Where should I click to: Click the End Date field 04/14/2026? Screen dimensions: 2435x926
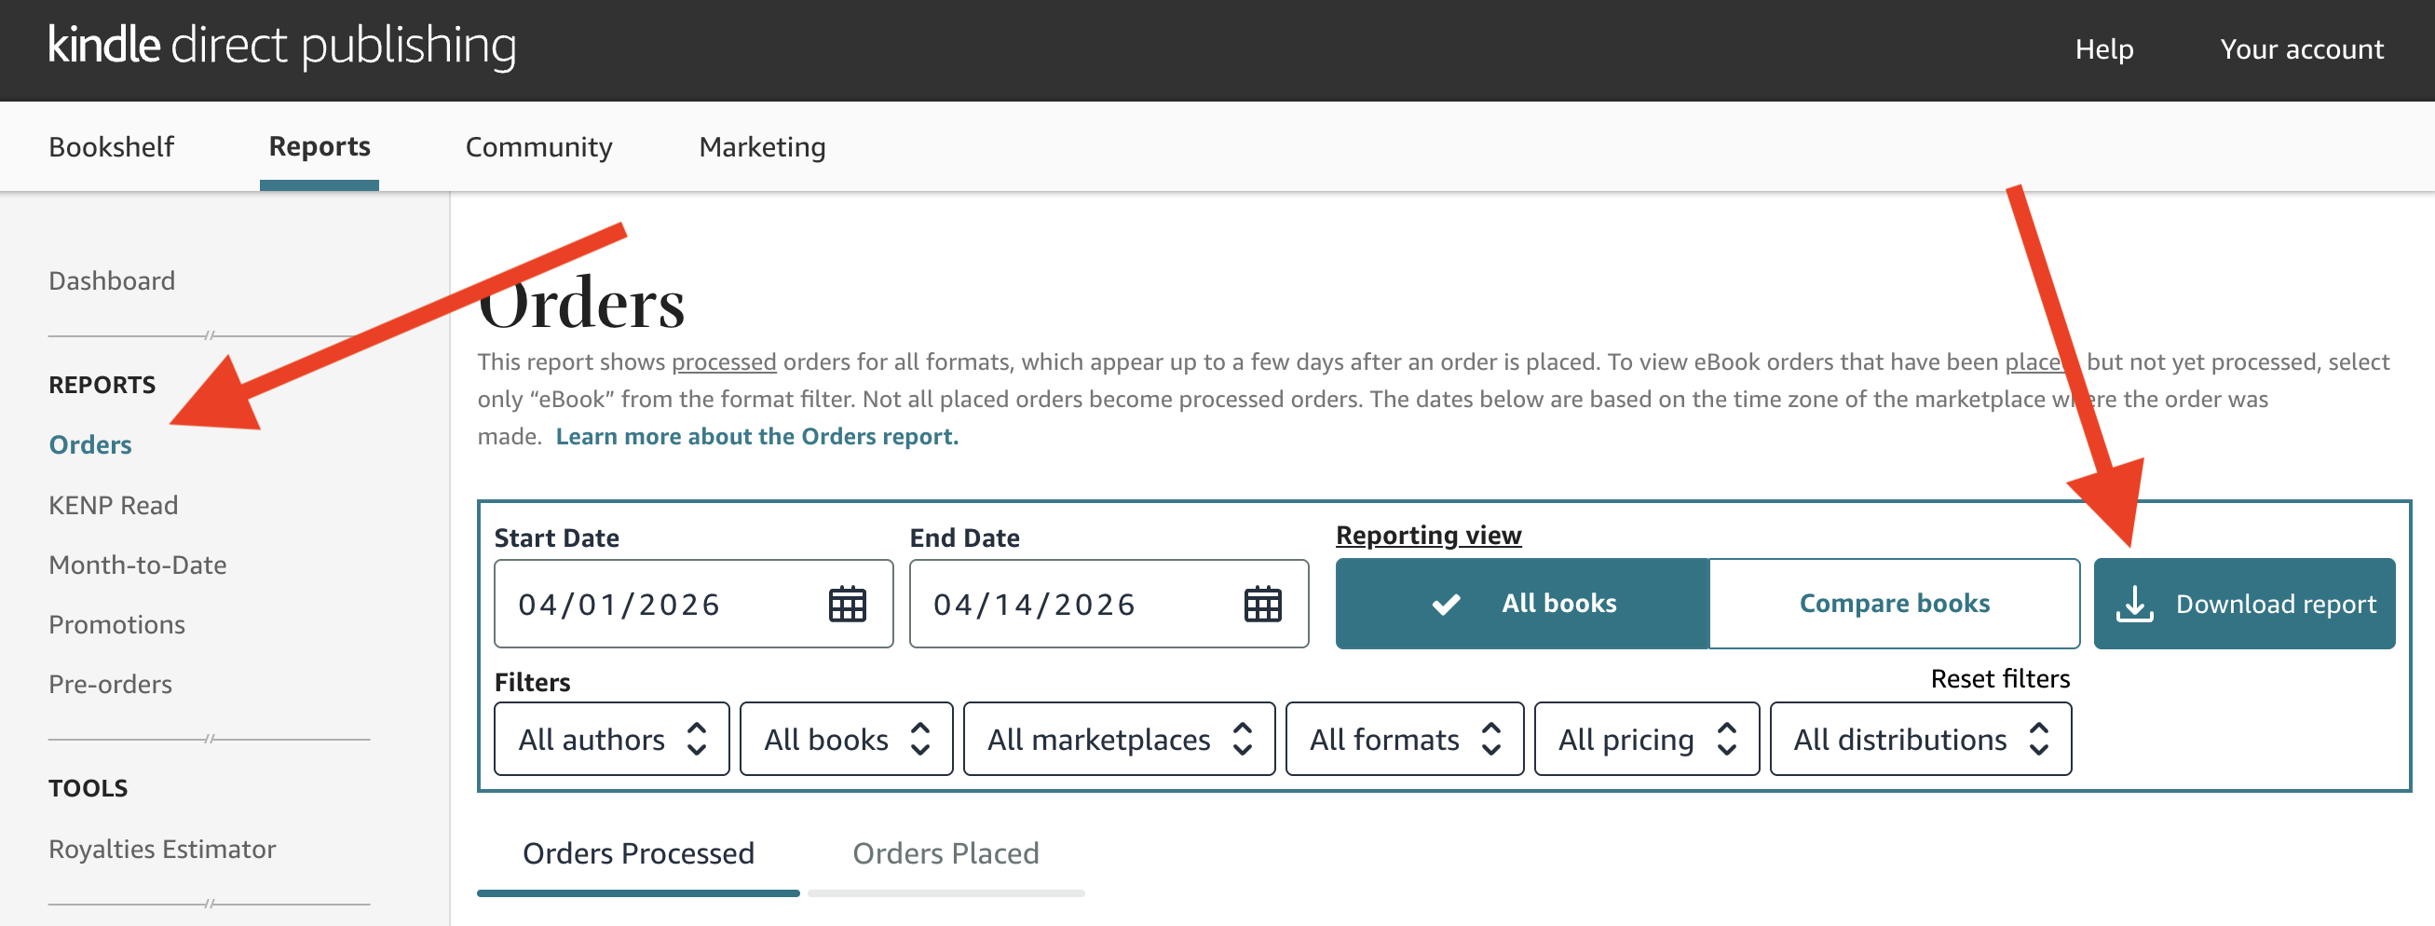tap(1109, 604)
